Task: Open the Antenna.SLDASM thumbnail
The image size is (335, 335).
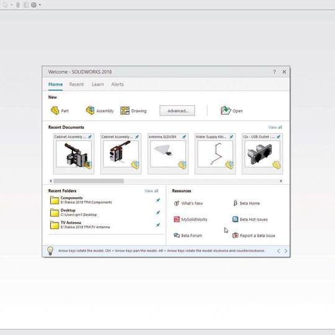Action: click(x=168, y=154)
